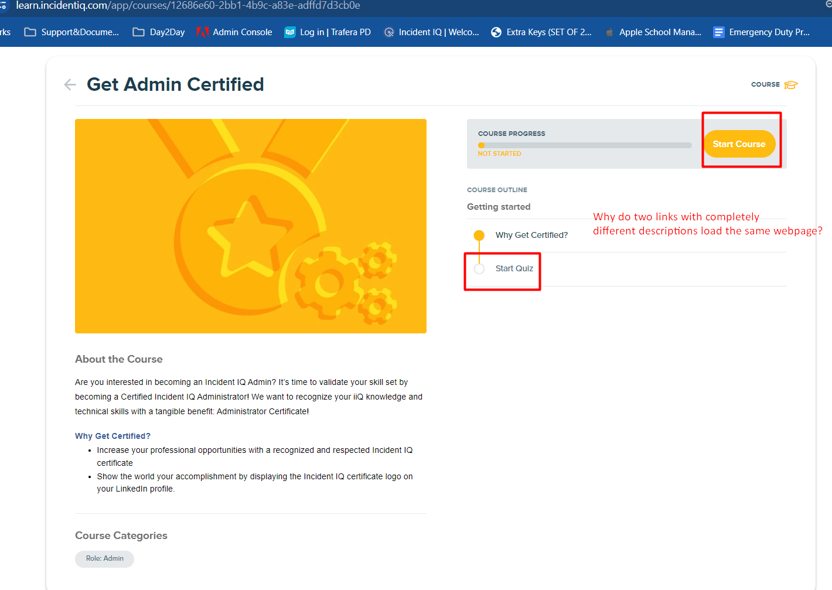The width and height of the screenshot is (832, 590).
Task: Click the course medal banner image
Action: [x=251, y=226]
